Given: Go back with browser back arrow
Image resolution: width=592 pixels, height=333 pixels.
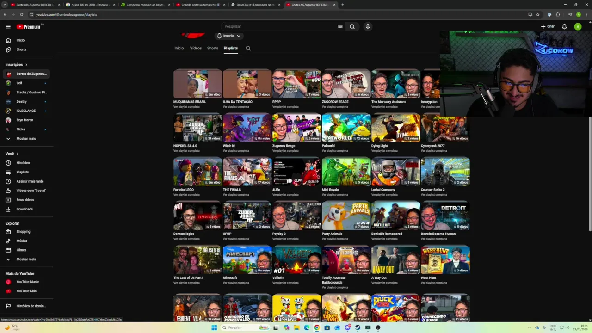Looking at the screenshot, I should [5, 14].
